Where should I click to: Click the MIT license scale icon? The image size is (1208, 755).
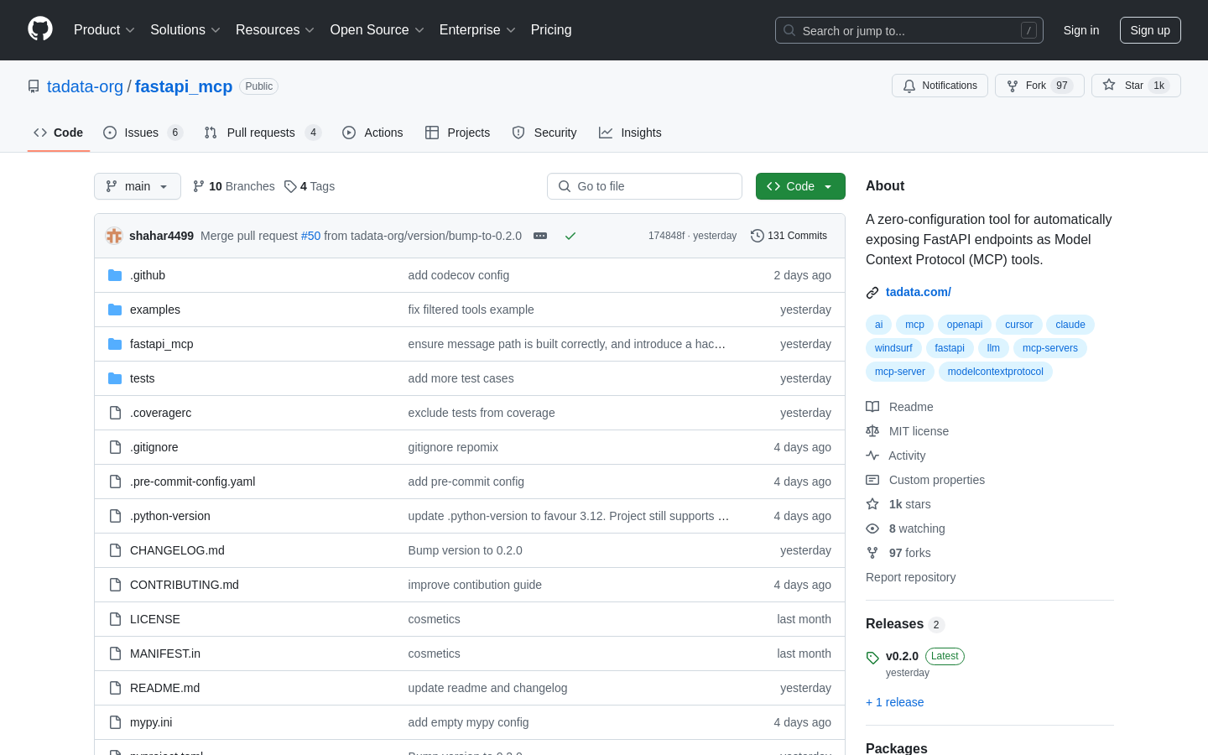[872, 431]
